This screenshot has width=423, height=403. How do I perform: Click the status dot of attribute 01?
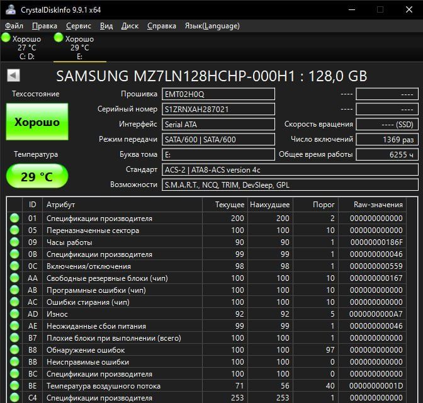pos(14,218)
